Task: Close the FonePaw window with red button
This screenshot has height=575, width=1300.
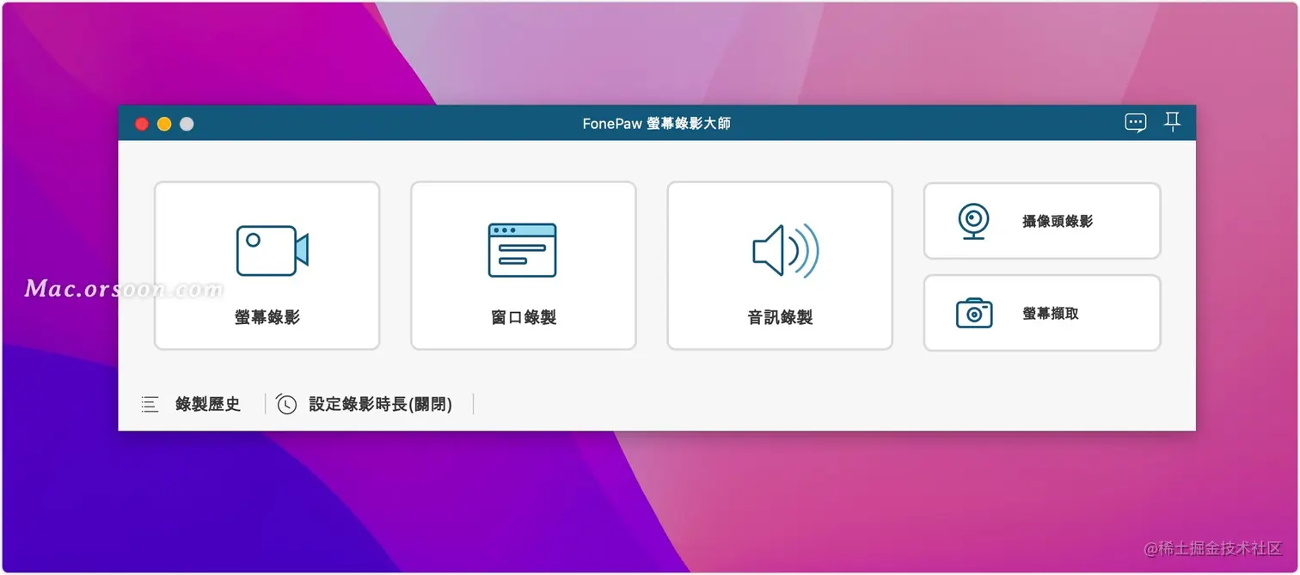Action: click(x=142, y=124)
